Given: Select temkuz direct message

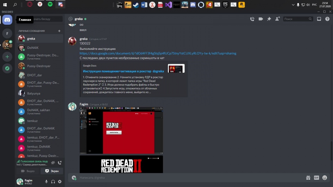Looking at the screenshot, I should 40,121.
